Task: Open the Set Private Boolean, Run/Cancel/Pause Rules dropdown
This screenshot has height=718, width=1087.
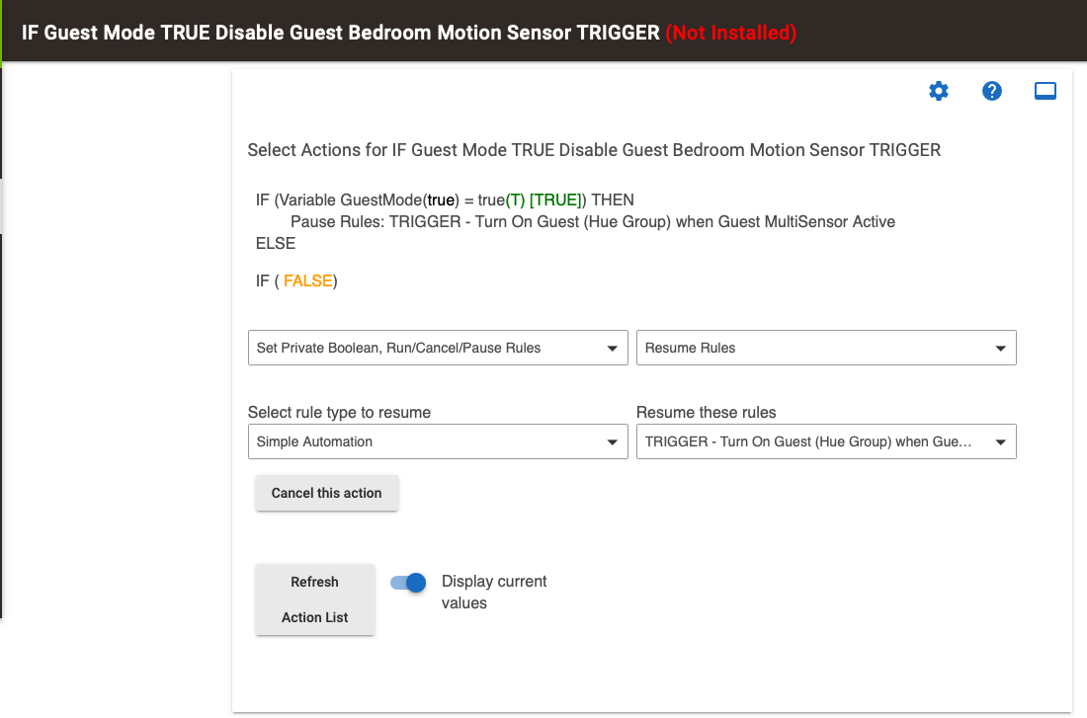Action: [x=438, y=348]
